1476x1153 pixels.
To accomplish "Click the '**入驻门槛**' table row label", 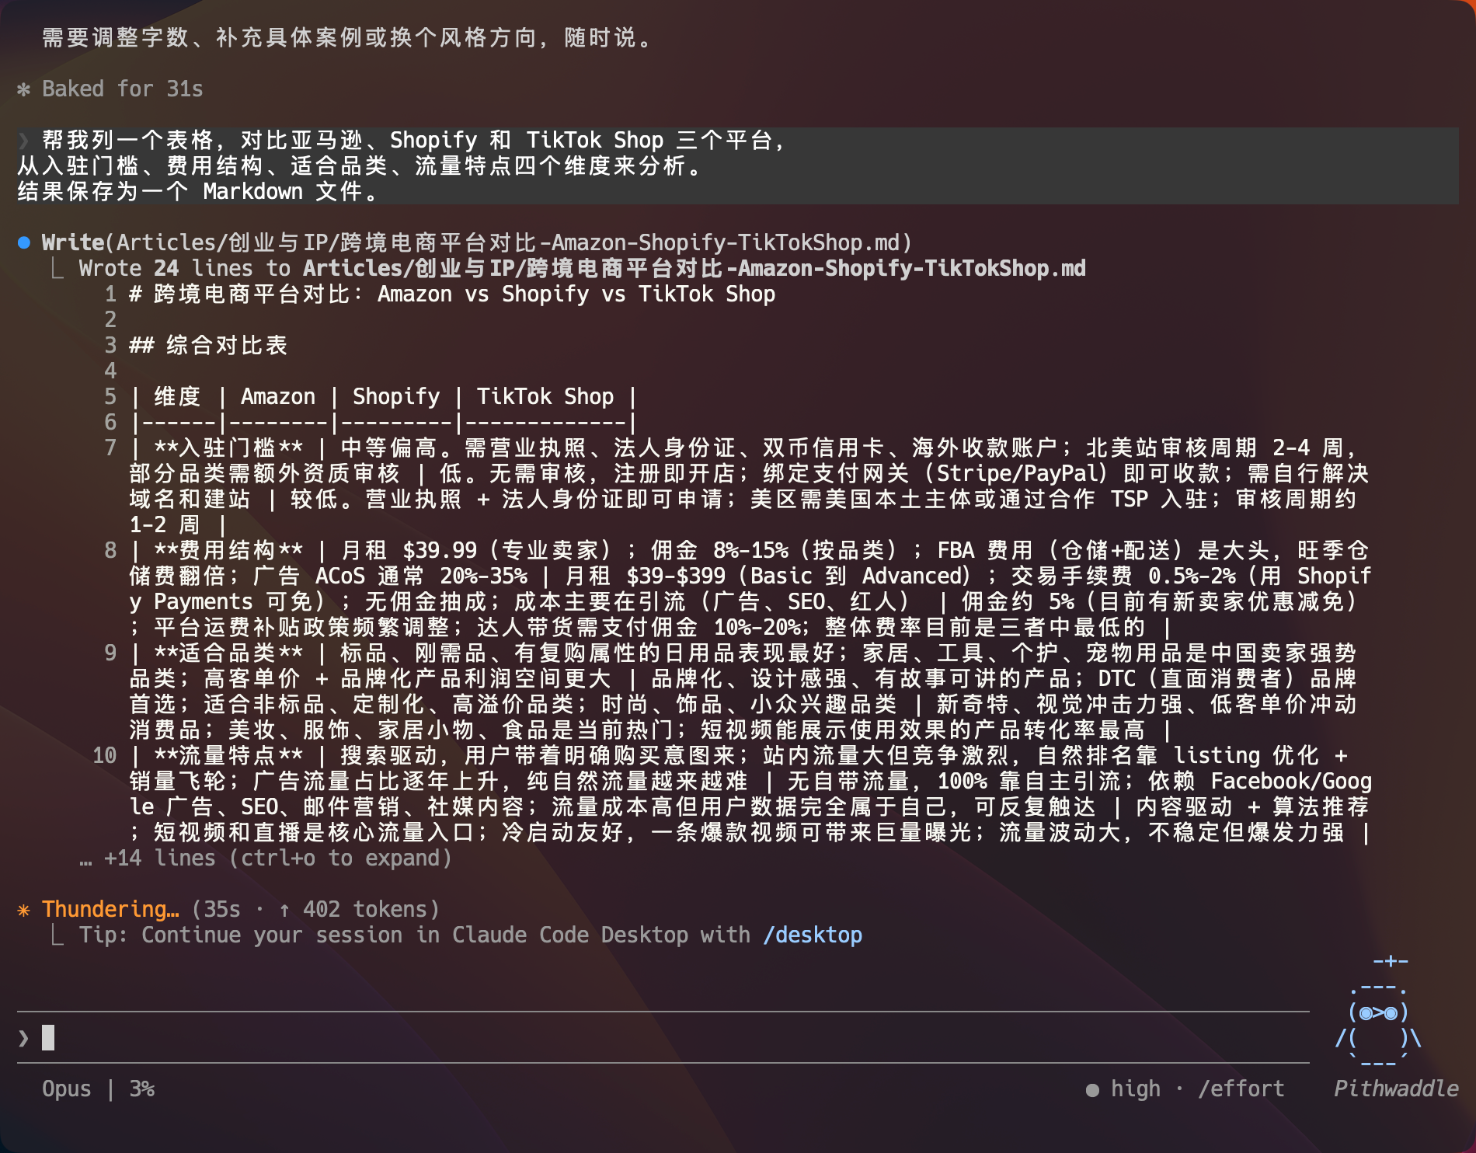I will (x=228, y=448).
